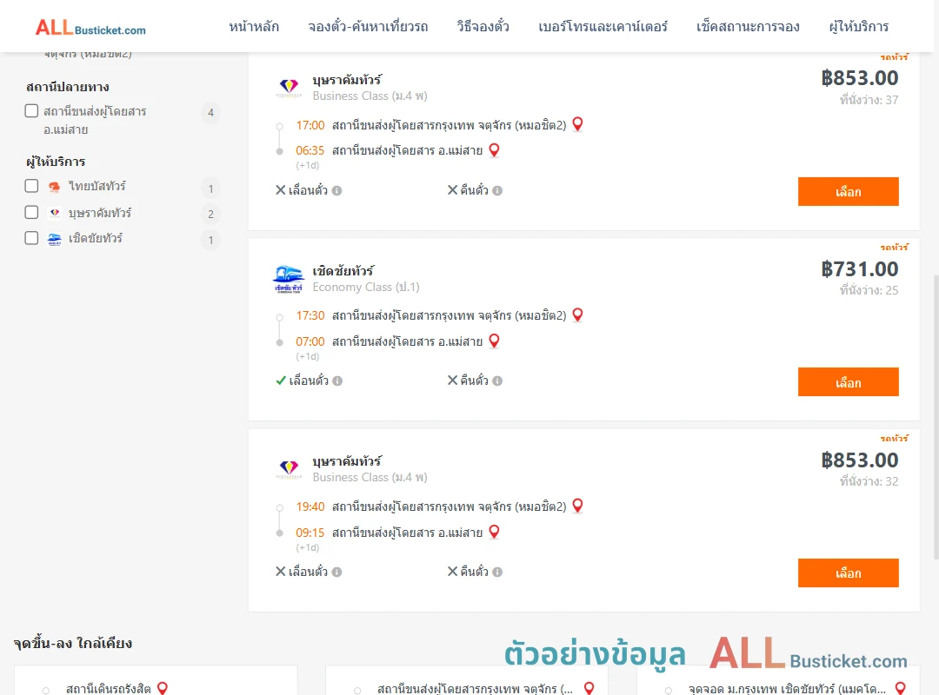Click เชิดชัยทัวร์ bus logo in 17:30 trip card
Image resolution: width=939 pixels, height=695 pixels.
click(x=289, y=279)
